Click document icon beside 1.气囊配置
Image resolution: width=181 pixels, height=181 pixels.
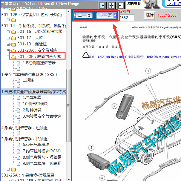[x=18, y=98]
